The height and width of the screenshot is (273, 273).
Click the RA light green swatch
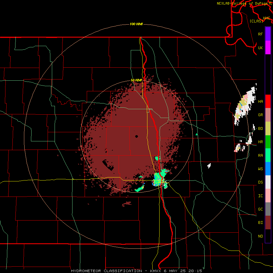click(268, 155)
